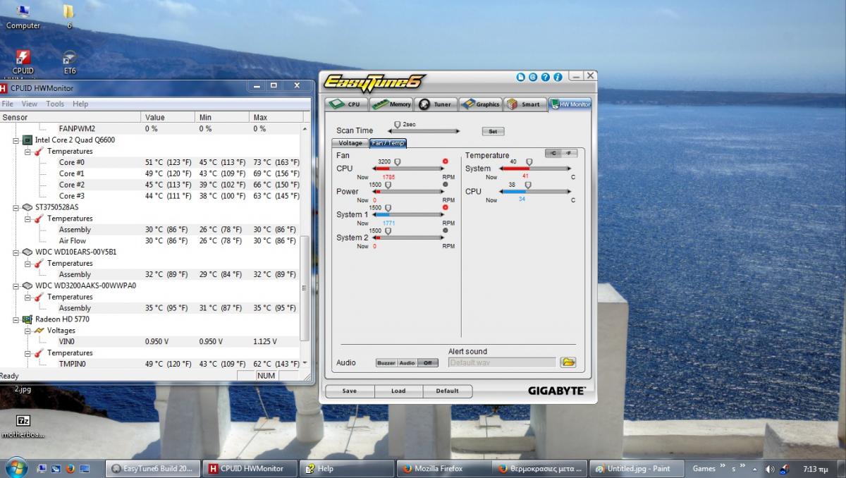Collapse Temperatures under WDC WD10EARS-00Y5B1
Image resolution: width=846 pixels, height=478 pixels.
click(27, 263)
